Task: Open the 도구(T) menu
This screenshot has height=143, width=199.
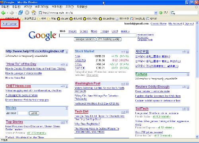Action: [x=70, y=6]
